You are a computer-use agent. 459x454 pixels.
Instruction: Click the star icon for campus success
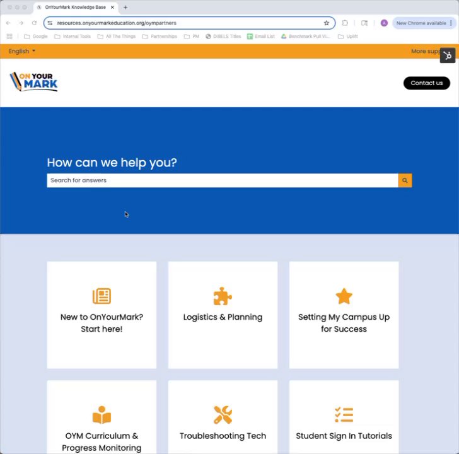[x=344, y=296]
